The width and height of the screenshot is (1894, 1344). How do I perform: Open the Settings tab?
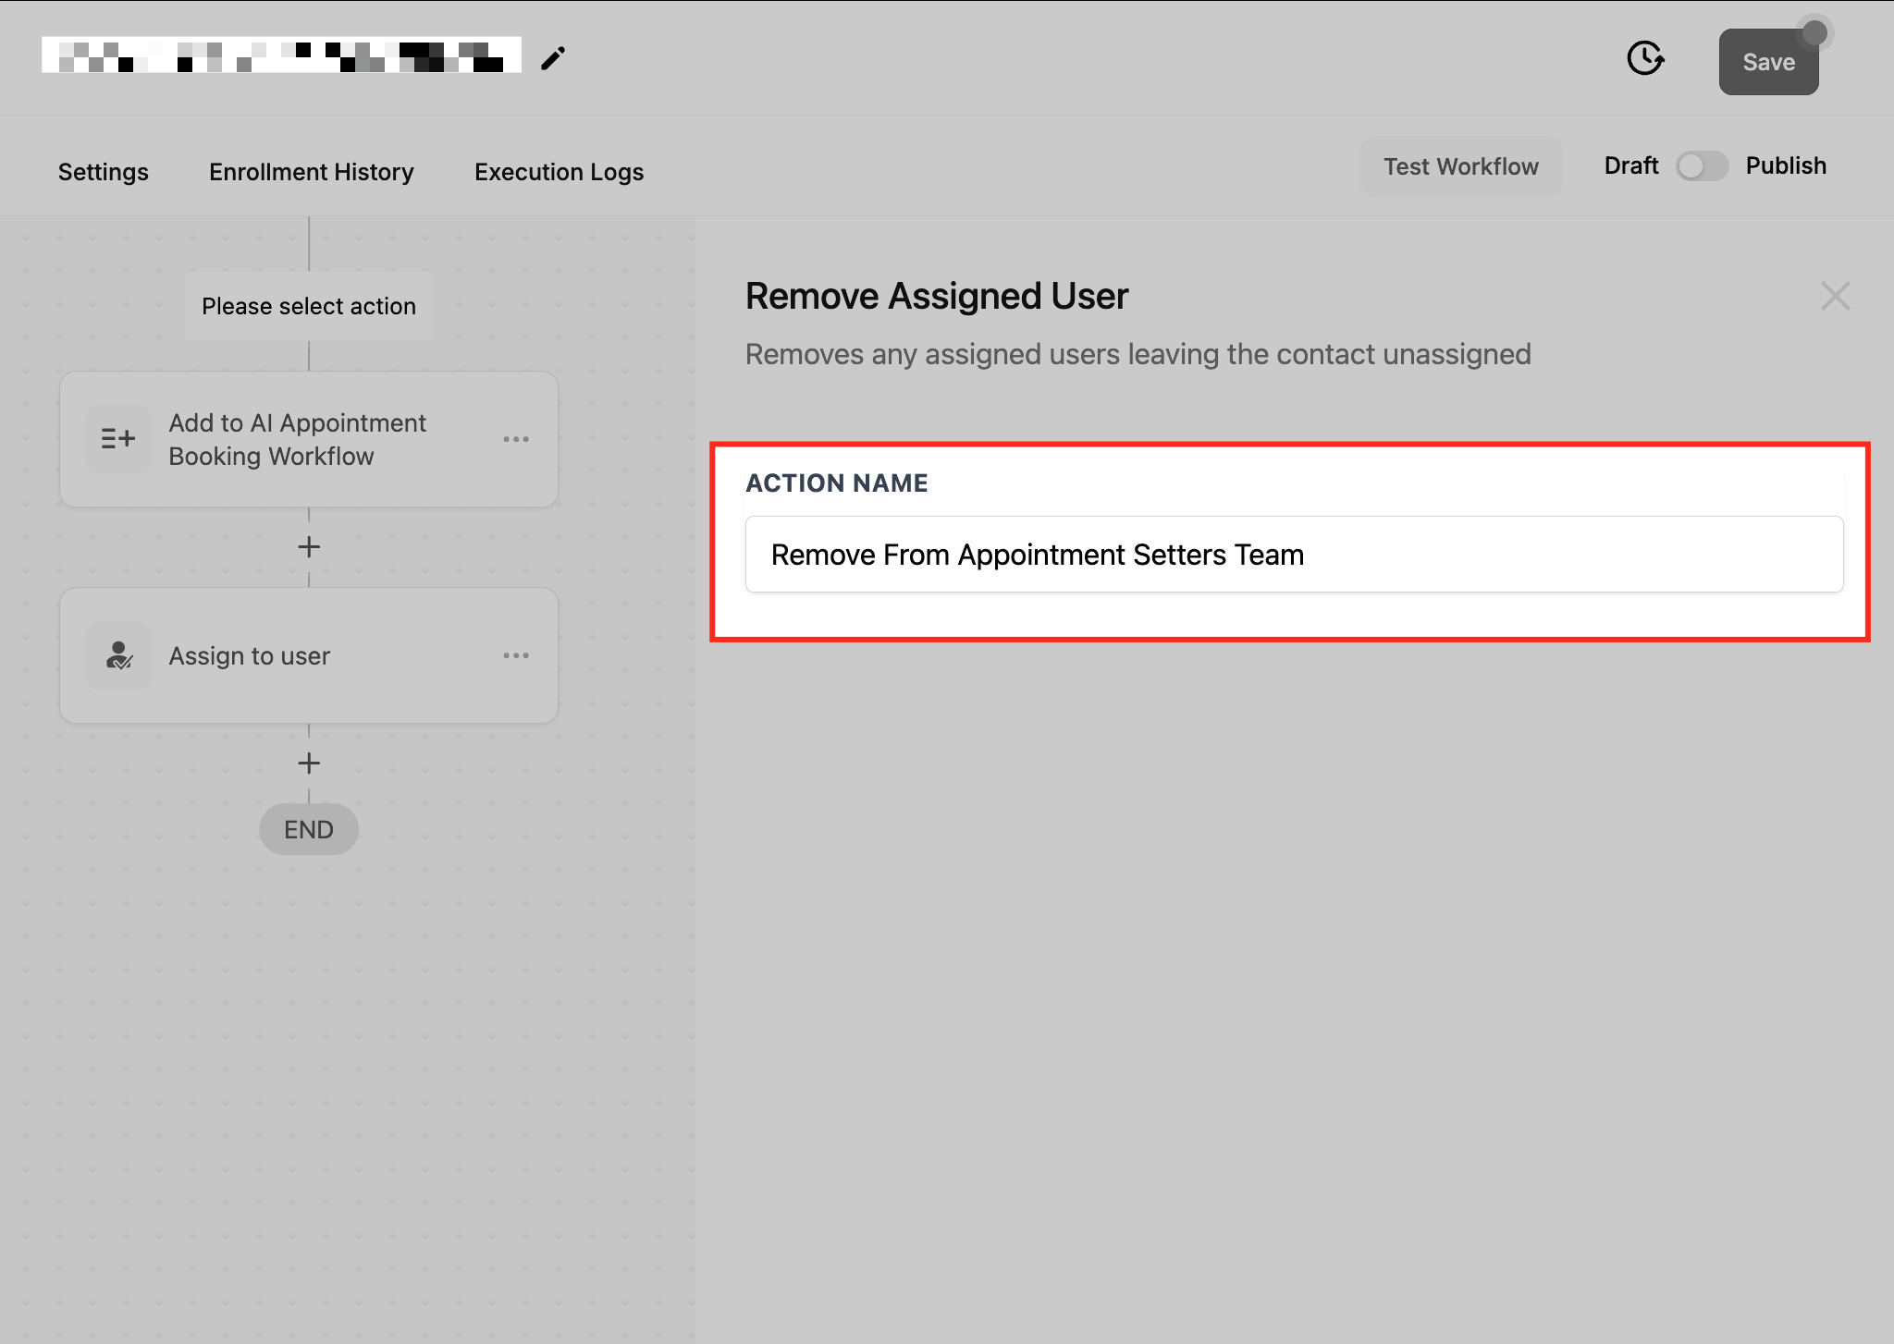coord(104,172)
